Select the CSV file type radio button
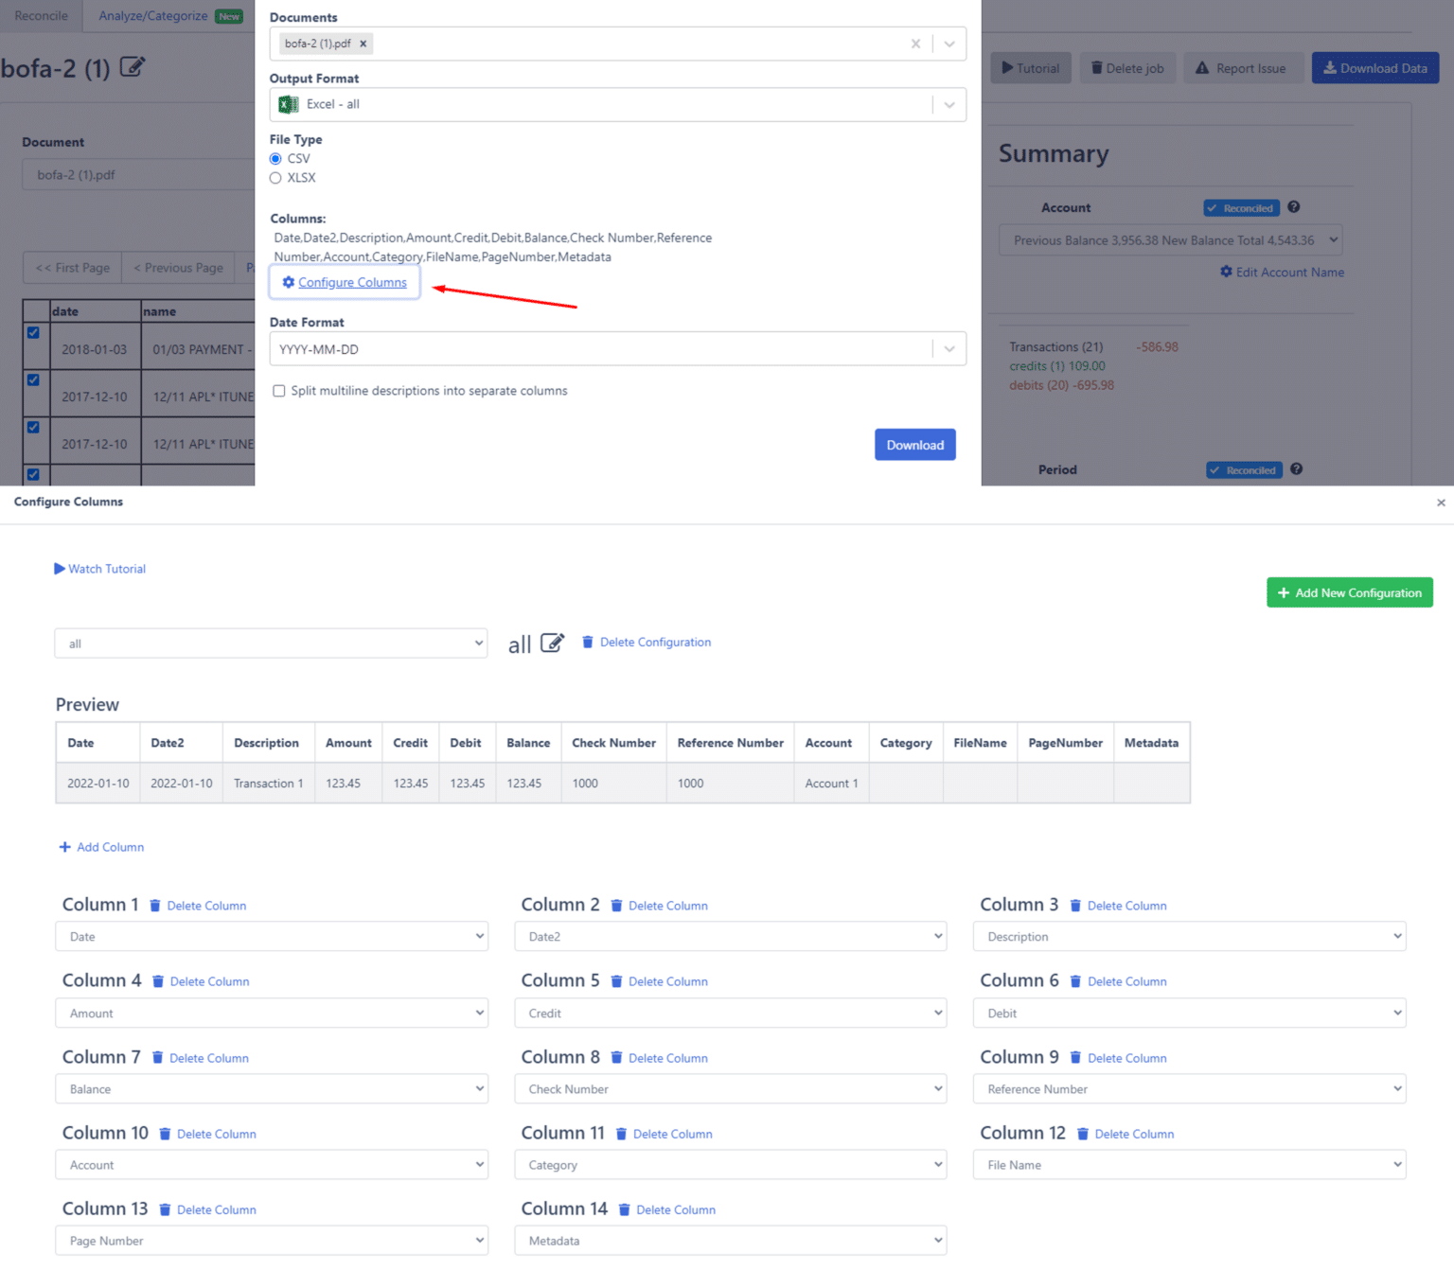1454x1270 pixels. (x=275, y=159)
